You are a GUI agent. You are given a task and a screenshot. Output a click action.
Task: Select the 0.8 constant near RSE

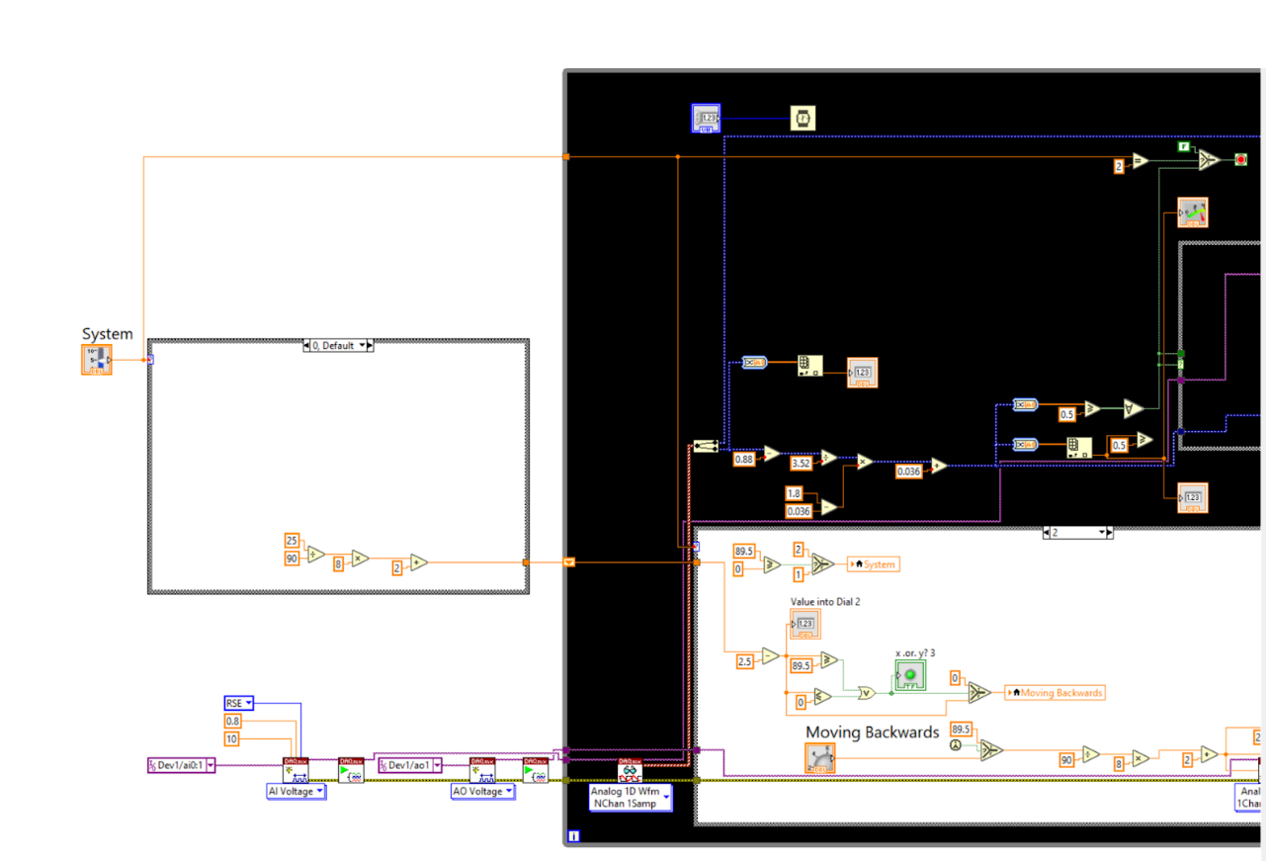(233, 721)
